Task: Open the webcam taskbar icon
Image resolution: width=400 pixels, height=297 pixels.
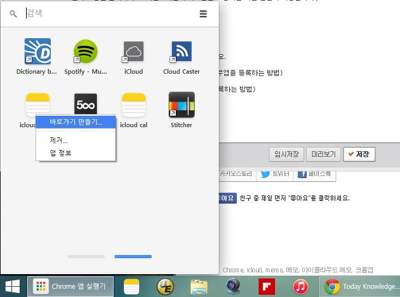Action: tap(233, 287)
